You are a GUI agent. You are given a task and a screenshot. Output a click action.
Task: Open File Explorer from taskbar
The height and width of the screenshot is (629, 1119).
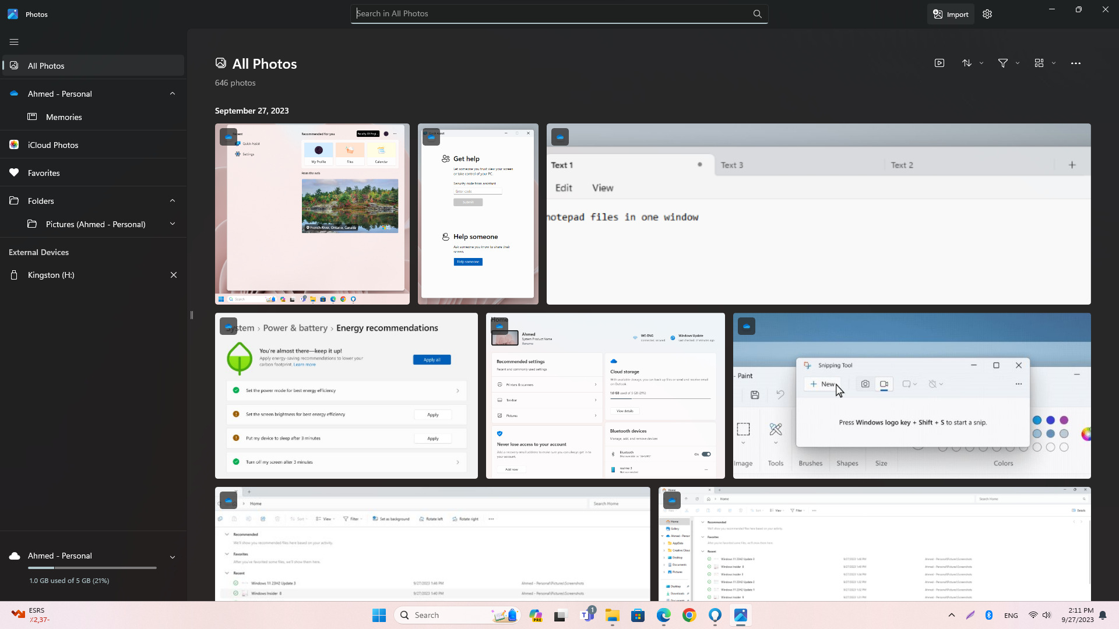(x=612, y=615)
